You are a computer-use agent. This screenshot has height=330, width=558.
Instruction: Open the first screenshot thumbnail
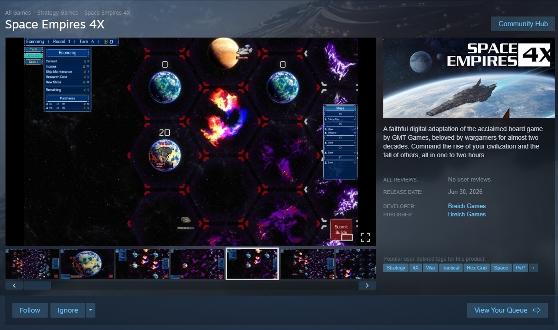32,264
